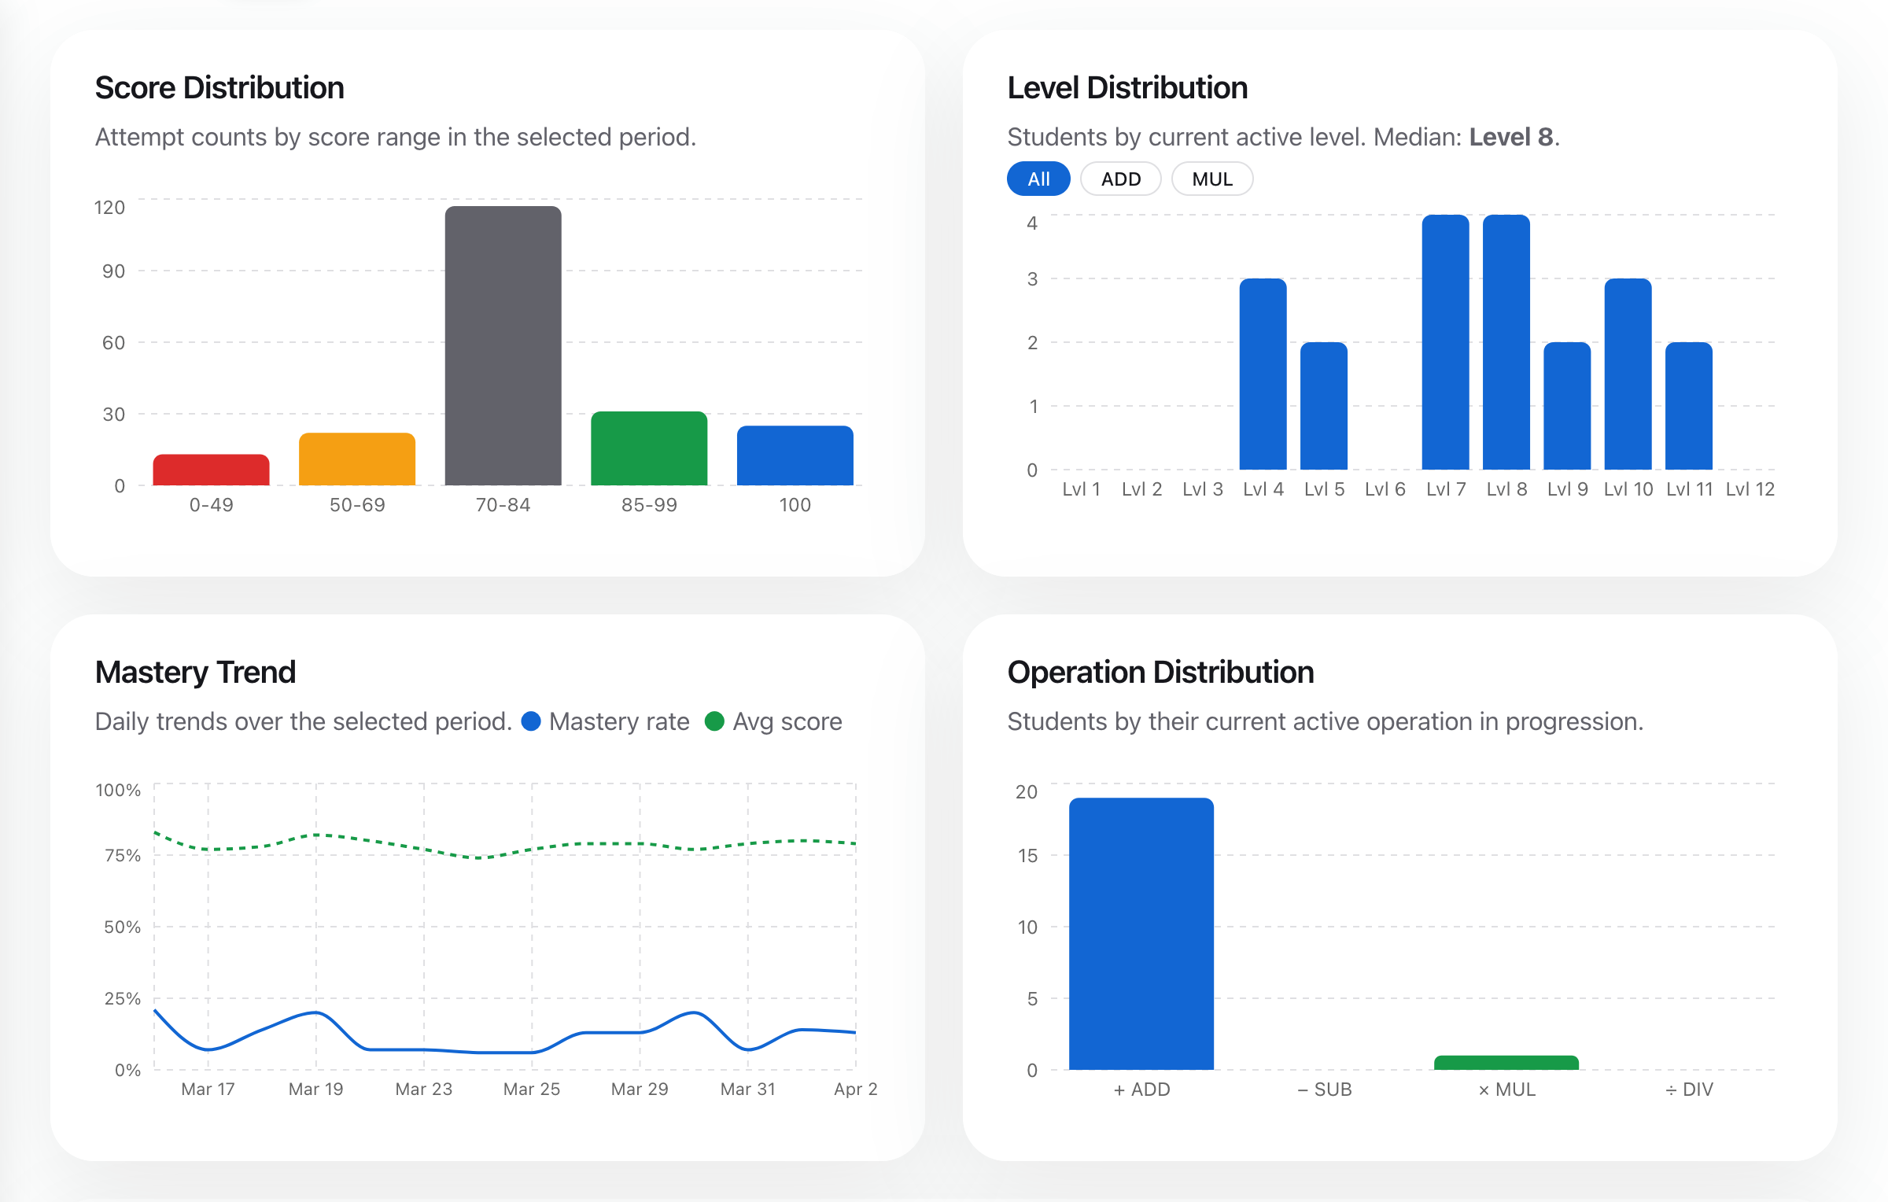Click the orange 50-69 score bar
The height and width of the screenshot is (1202, 1888).
357,459
